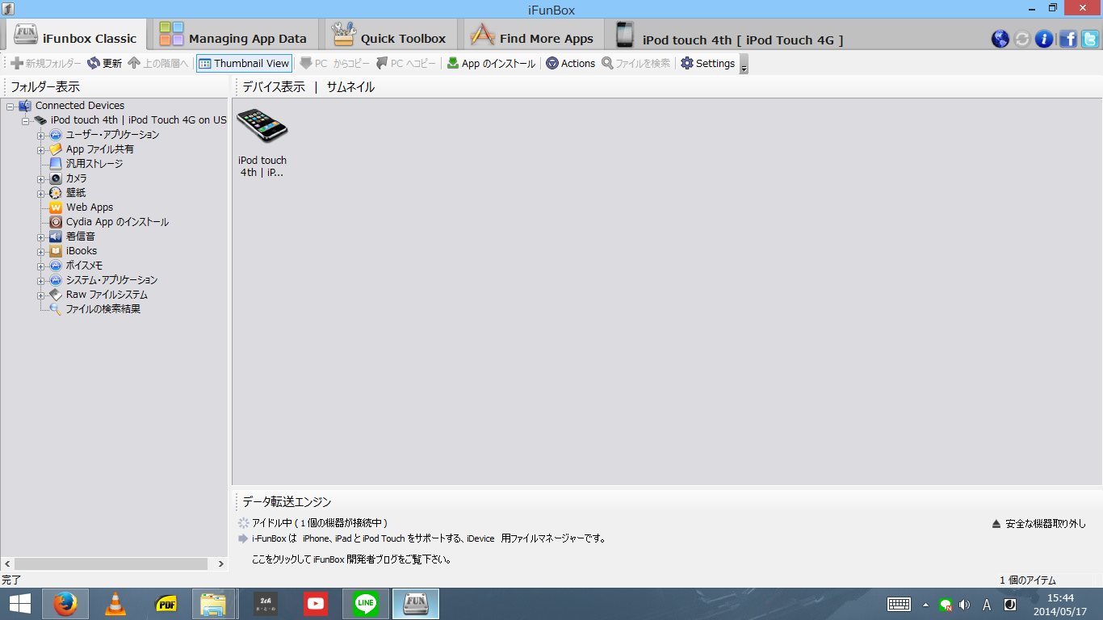Image resolution: width=1103 pixels, height=620 pixels.
Task: Select the Connected Devices computer icon
Action: point(25,106)
